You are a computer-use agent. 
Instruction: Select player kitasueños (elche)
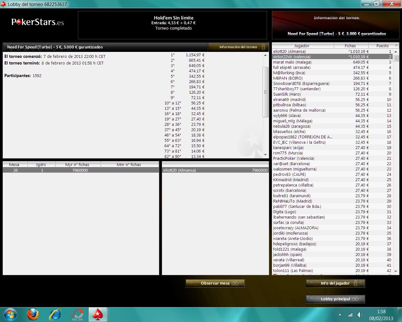pos(332,132)
